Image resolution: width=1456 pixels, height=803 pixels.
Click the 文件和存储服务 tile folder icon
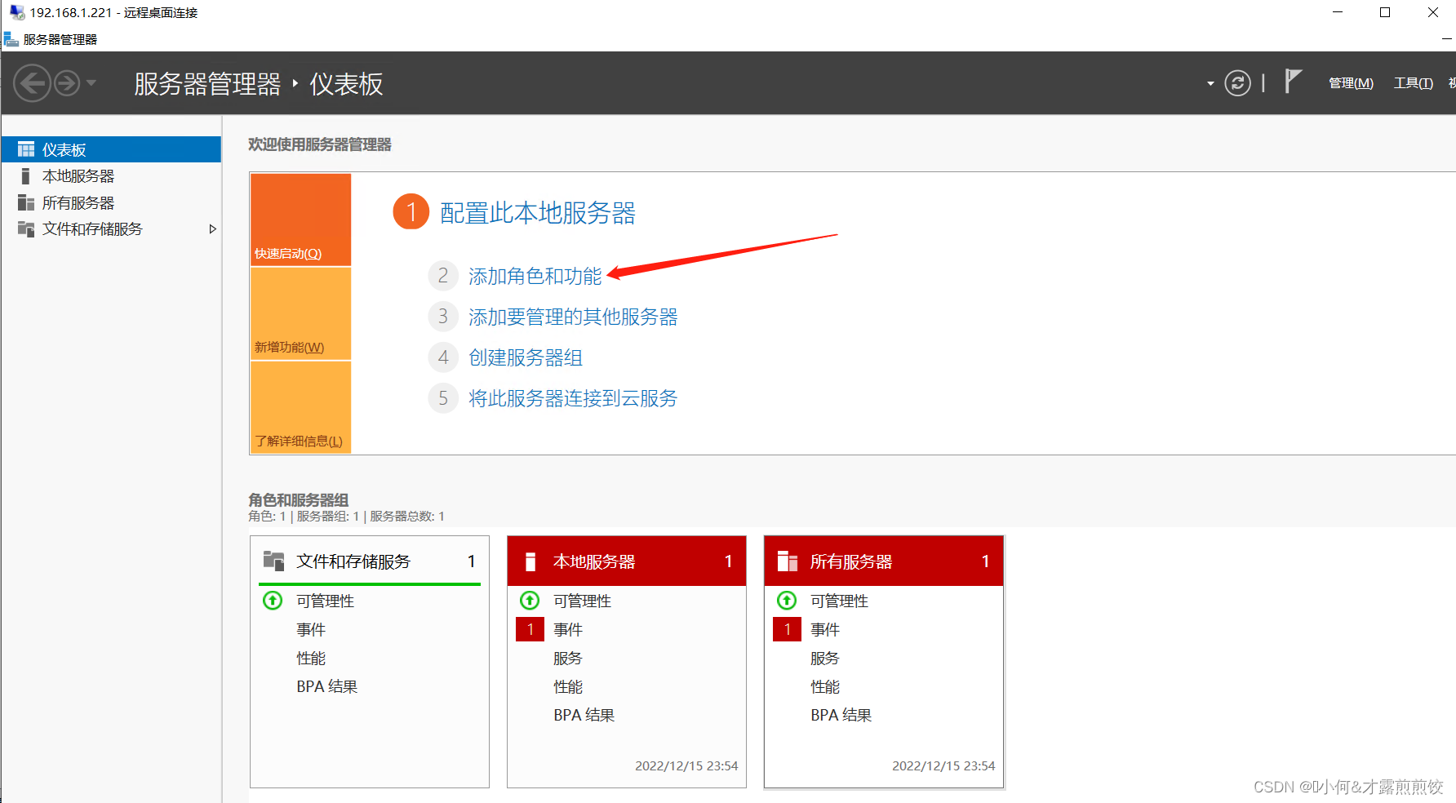pyautogui.click(x=273, y=561)
